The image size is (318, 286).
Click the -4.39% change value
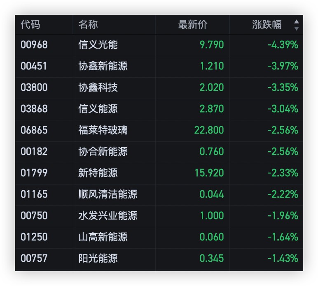coord(283,45)
